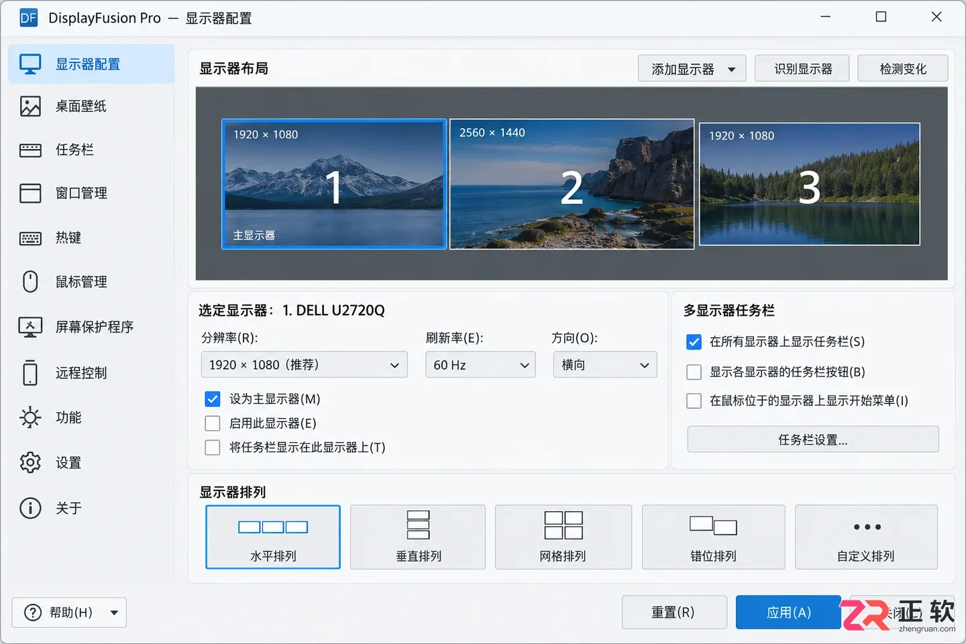Open the 窗口管理 section

[91, 193]
